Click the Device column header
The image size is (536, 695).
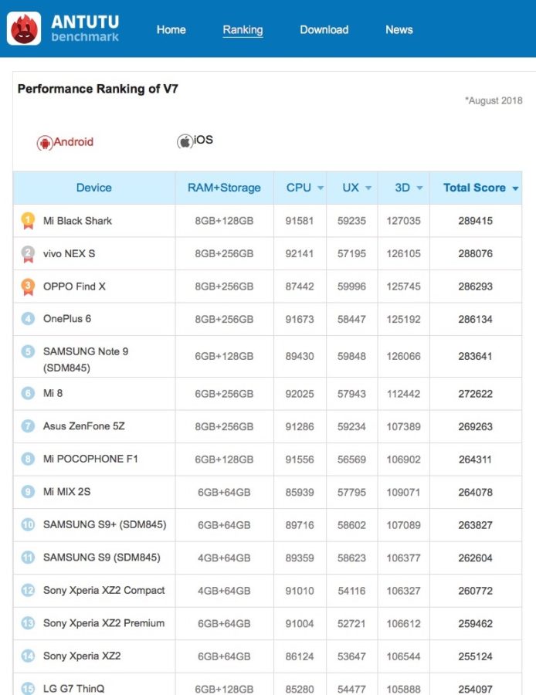(x=94, y=188)
